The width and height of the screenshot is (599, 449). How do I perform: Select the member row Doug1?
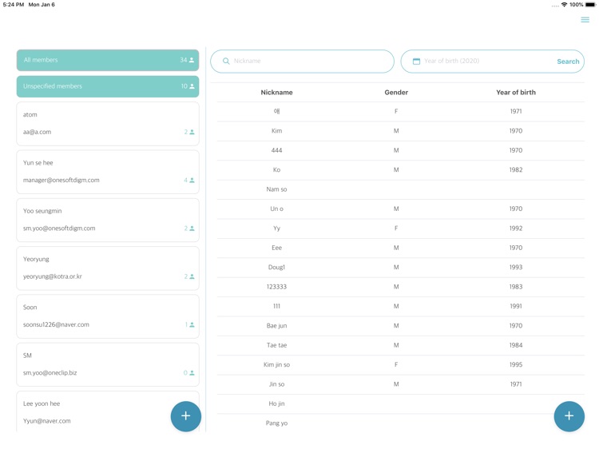401,268
